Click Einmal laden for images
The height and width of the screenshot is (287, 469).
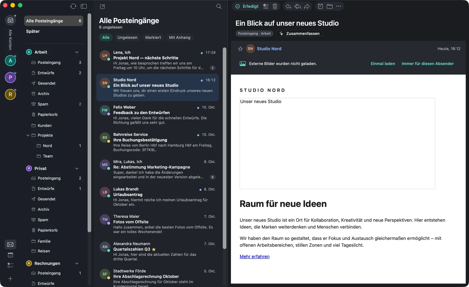(x=383, y=64)
